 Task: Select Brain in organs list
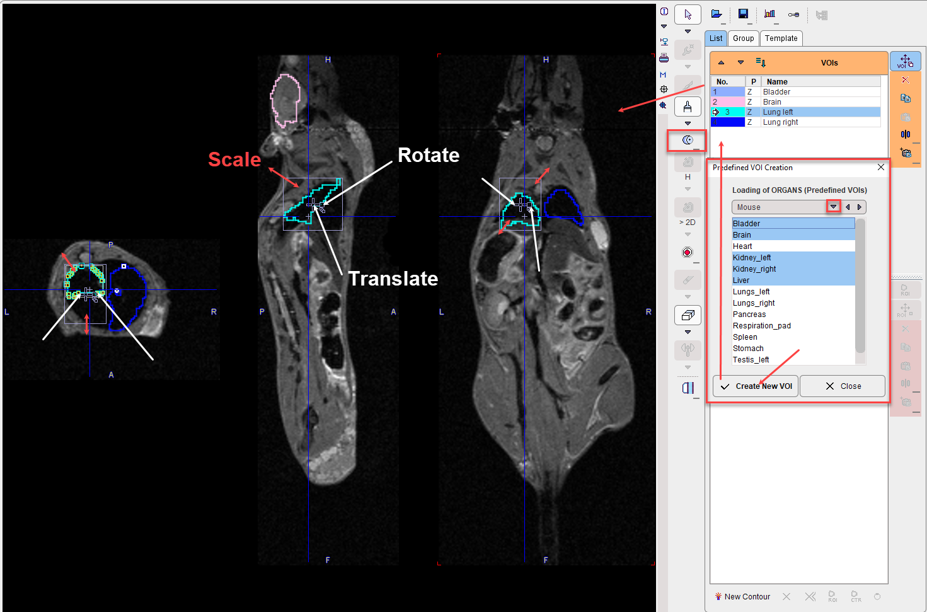tap(793, 235)
